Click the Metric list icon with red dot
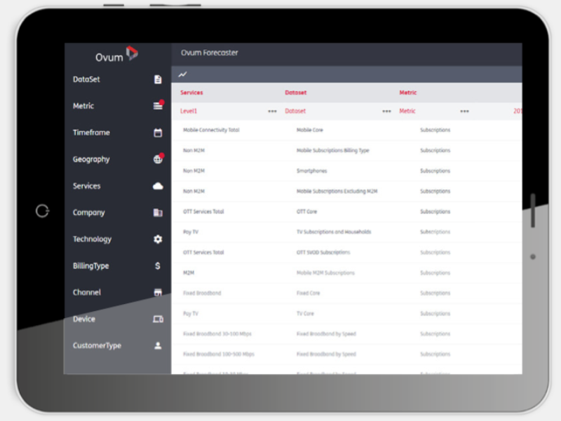 coord(158,105)
